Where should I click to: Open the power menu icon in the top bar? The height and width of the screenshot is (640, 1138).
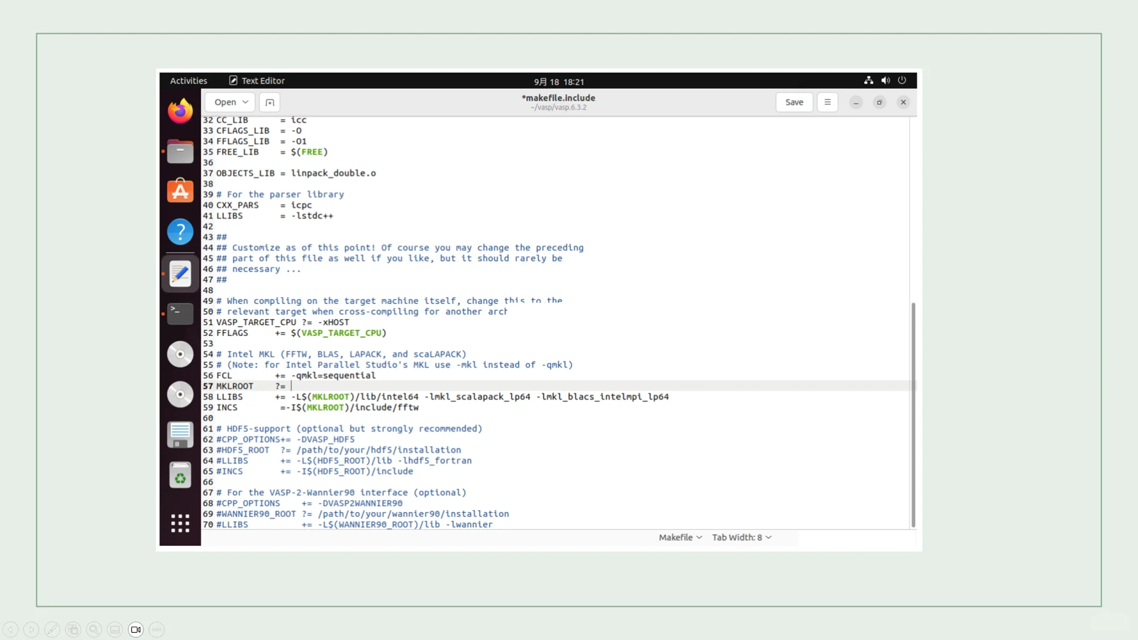coord(902,81)
